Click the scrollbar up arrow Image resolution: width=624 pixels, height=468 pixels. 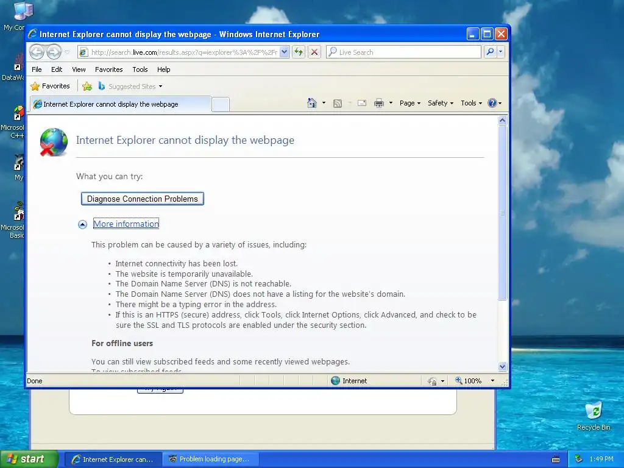coord(502,120)
